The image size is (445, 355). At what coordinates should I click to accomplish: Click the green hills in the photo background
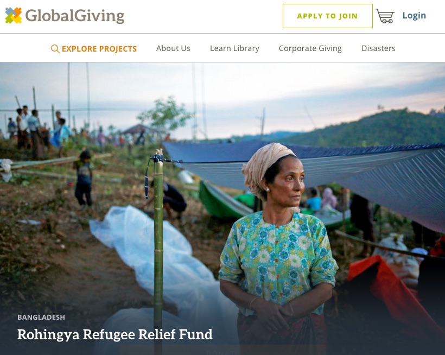(369, 128)
